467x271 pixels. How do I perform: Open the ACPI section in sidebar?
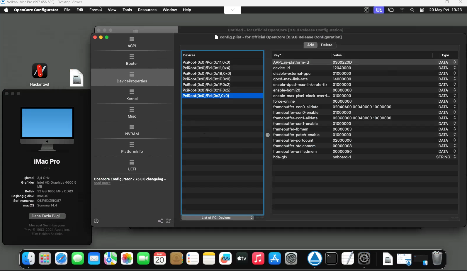coord(132,42)
